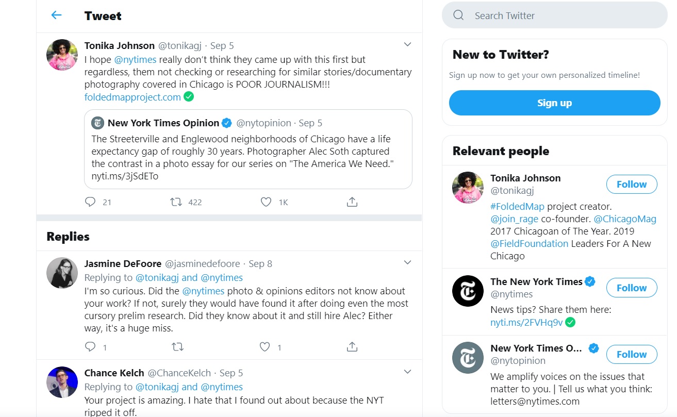Screen dimensions: 677x417
Task: Retweet Tonika Johnson's tweet
Action: 176,202
